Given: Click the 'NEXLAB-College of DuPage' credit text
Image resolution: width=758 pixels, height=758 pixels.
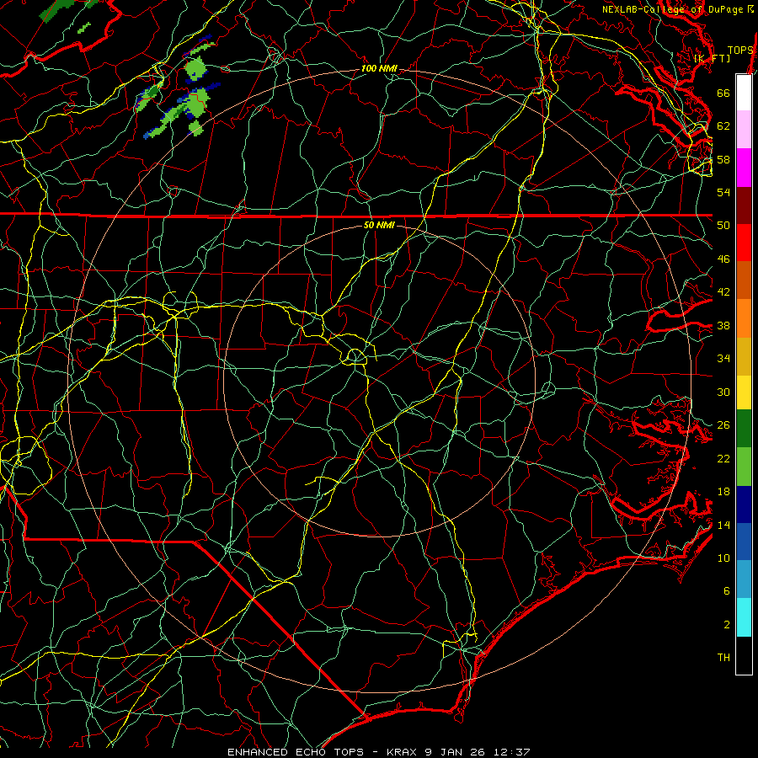Looking at the screenshot, I should 672,9.
